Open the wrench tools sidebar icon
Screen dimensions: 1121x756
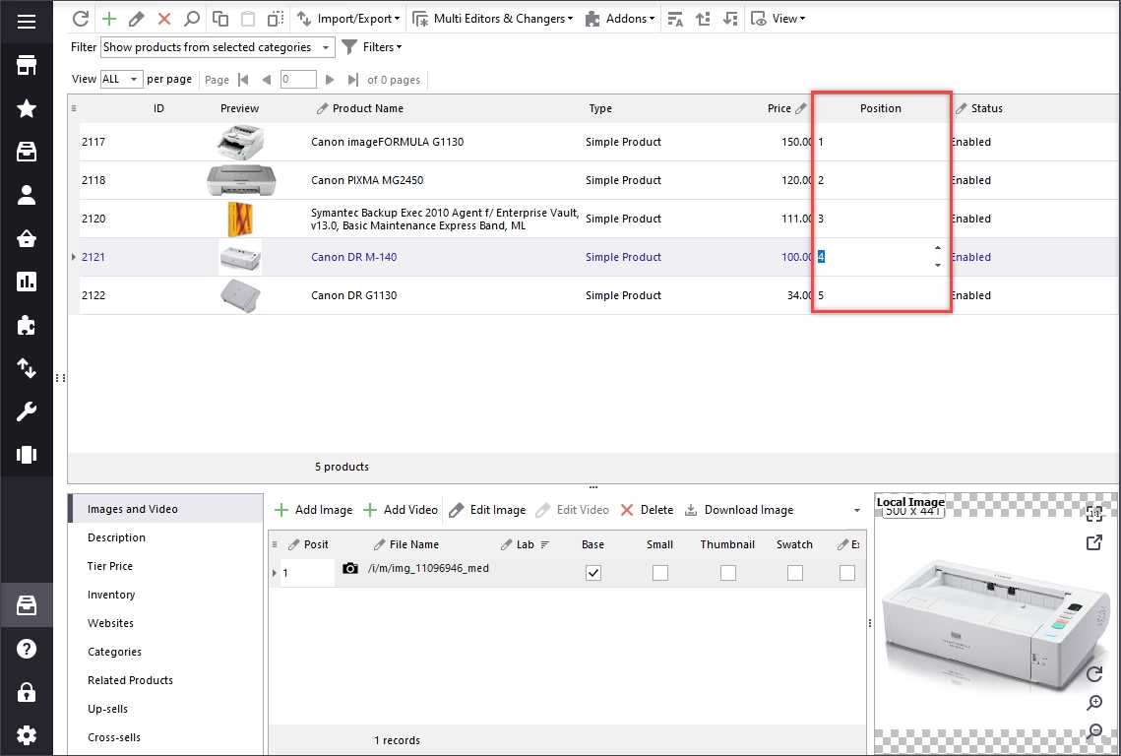point(27,412)
